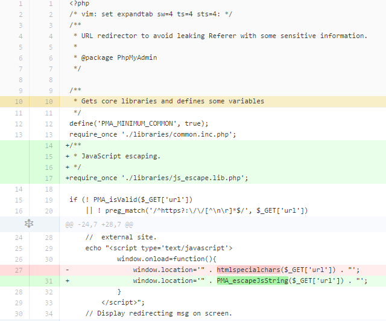Click the 'echo "<script type='text/javascript'>' line
Viewport: 386px width, 321px height.
click(159, 248)
